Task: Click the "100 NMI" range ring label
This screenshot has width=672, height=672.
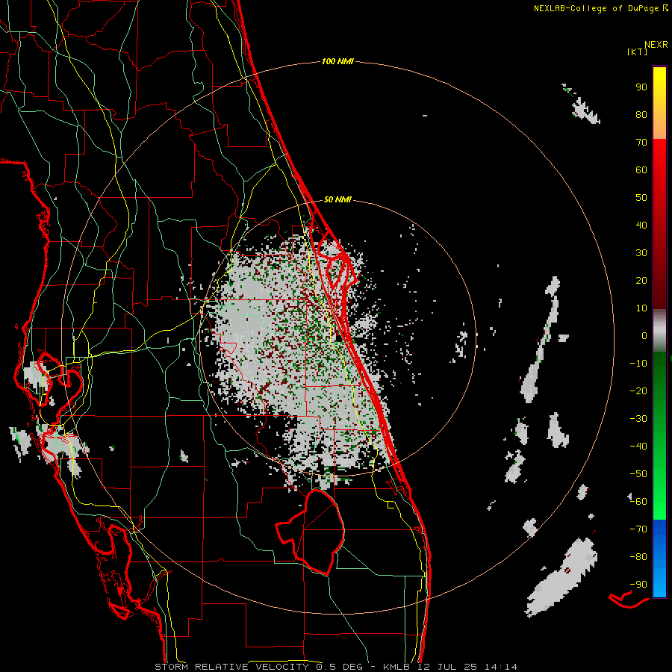Action: click(x=337, y=62)
